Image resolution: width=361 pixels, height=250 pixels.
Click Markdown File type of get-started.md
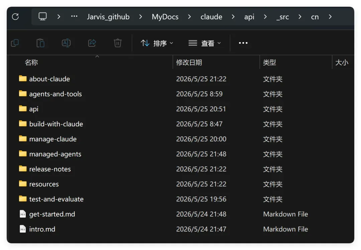tap(285, 214)
